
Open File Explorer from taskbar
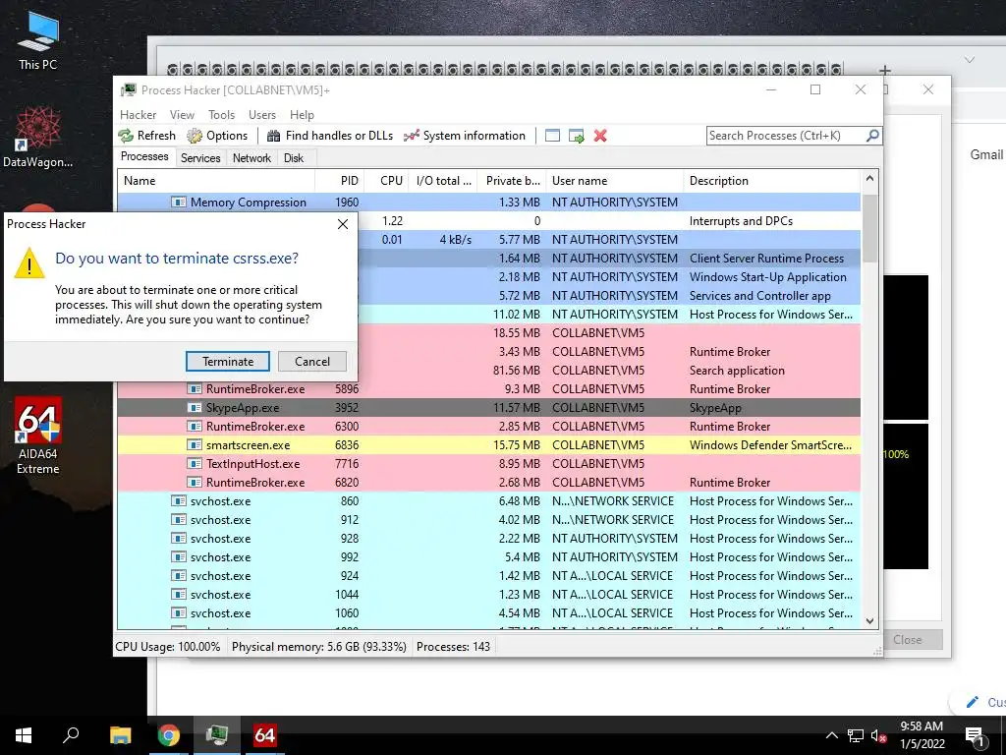point(120,735)
